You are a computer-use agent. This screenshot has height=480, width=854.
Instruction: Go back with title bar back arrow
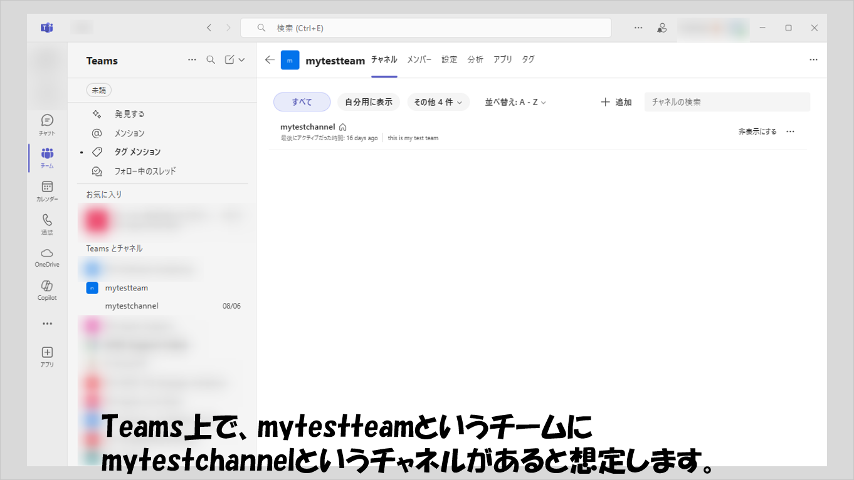tap(209, 28)
